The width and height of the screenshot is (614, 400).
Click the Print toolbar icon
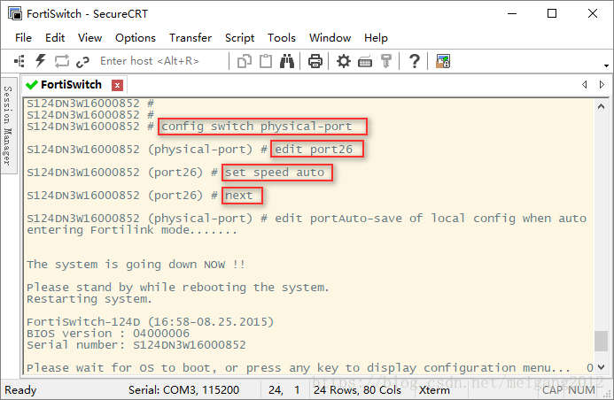point(315,61)
